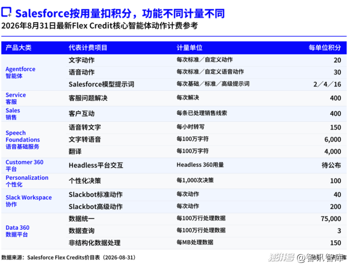Click the "400" value in the Service row
The image size is (348, 268).
tap(335, 98)
